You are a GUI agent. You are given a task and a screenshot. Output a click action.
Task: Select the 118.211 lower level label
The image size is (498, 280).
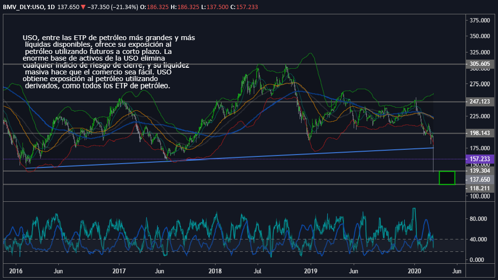[x=479, y=188]
